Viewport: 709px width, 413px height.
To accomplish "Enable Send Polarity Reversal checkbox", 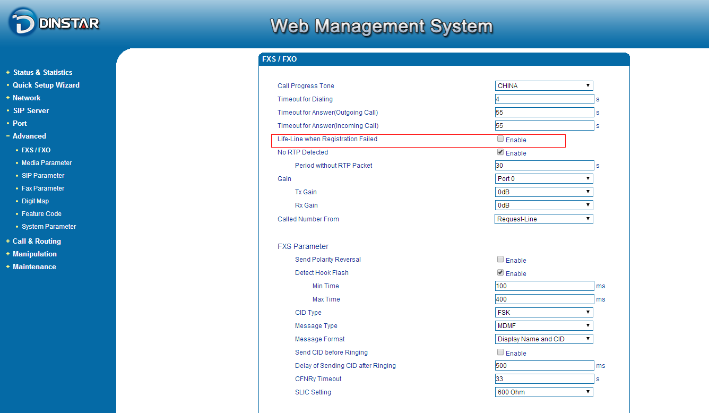I will click(x=500, y=260).
